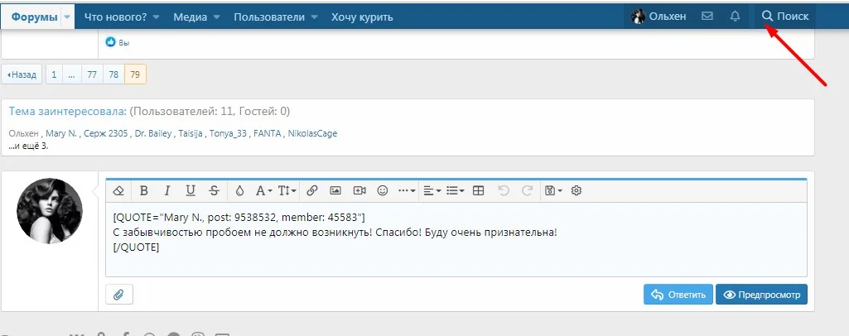The height and width of the screenshot is (336, 849).
Task: Click the like thumbs-up icon
Action: tap(111, 41)
